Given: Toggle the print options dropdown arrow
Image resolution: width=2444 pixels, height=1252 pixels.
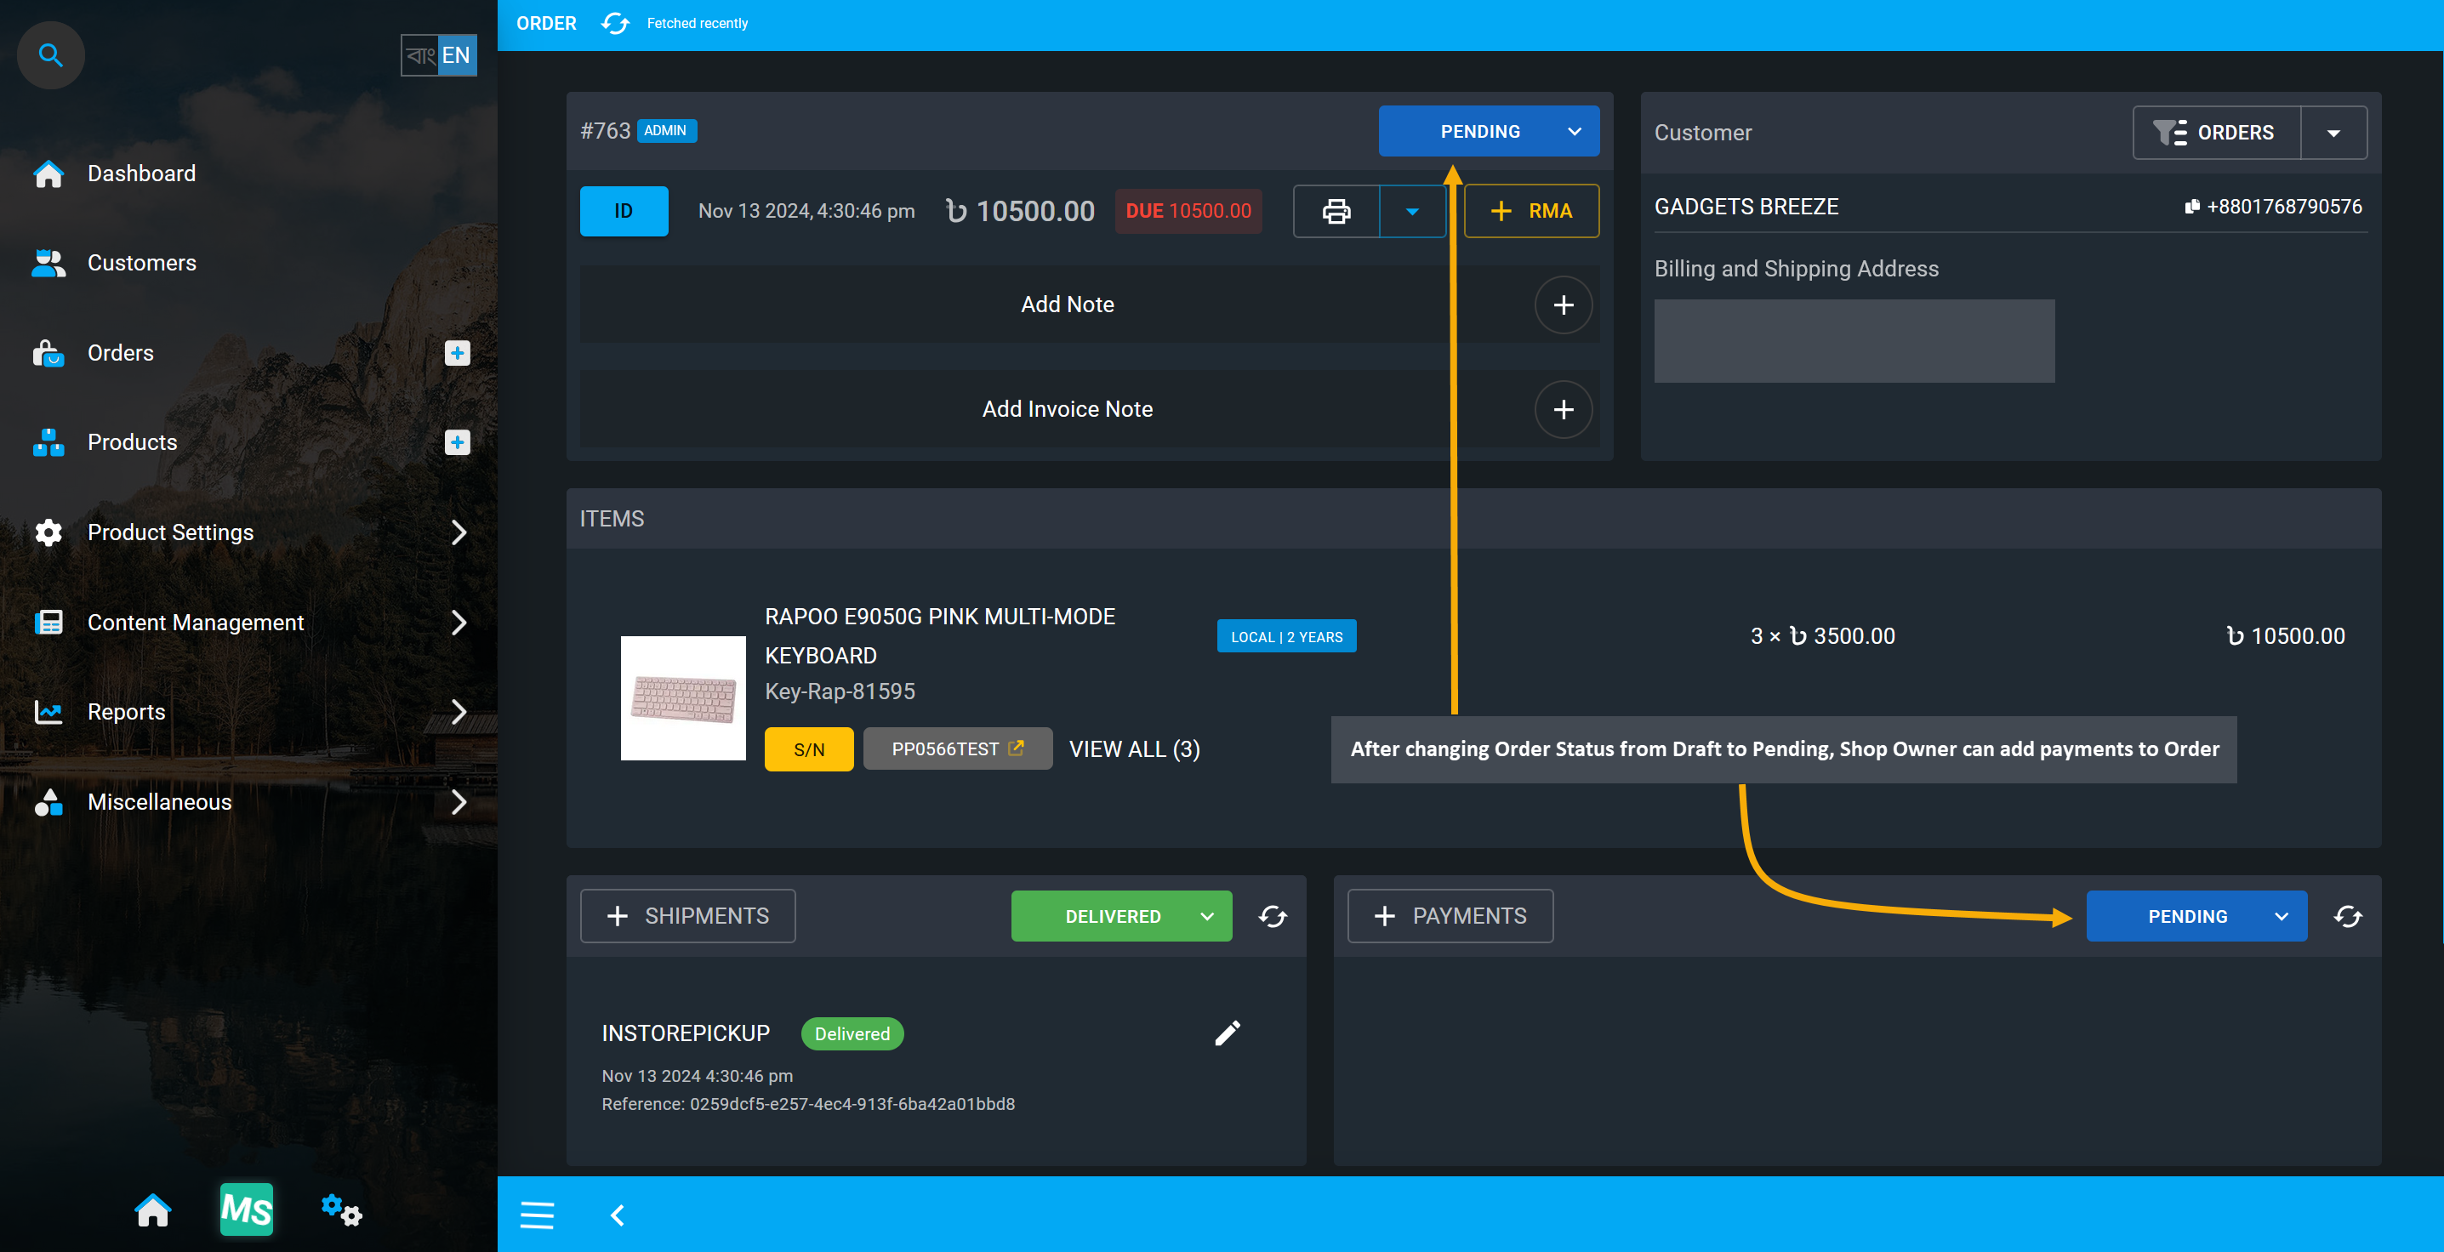Looking at the screenshot, I should tap(1410, 209).
